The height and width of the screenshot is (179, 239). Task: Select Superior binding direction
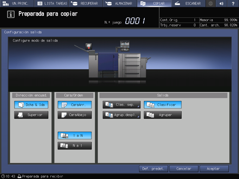31,115
